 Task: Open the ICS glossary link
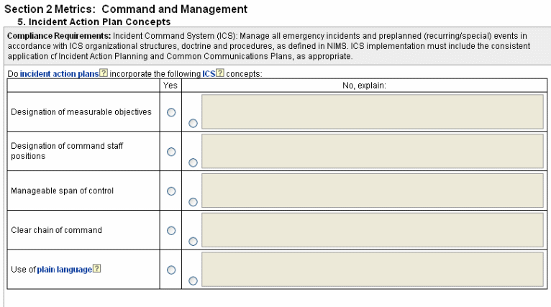(209, 74)
